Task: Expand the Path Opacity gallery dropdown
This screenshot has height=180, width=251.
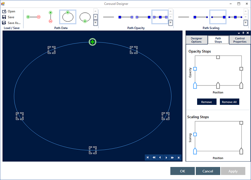Action: (x=171, y=23)
